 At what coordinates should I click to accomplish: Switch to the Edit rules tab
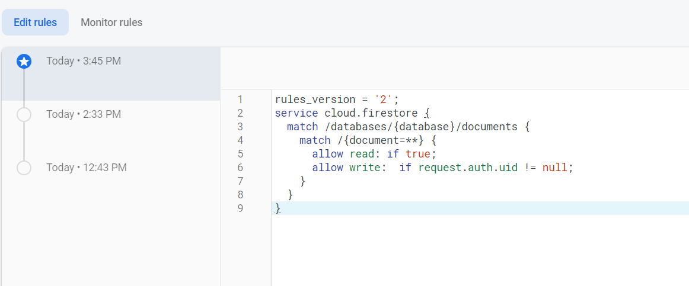35,23
